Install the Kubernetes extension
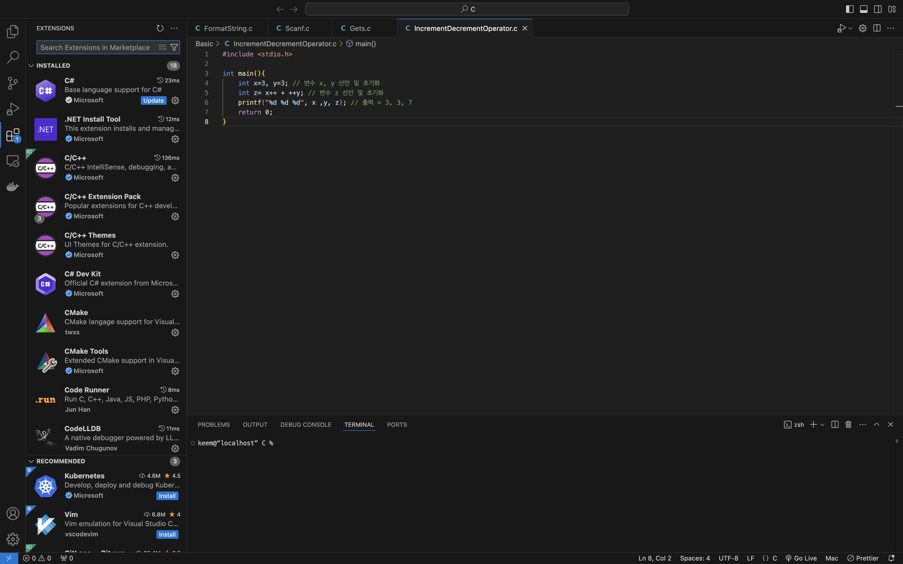 [x=167, y=496]
